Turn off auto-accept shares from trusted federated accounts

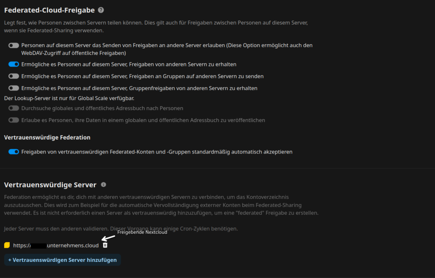point(14,152)
